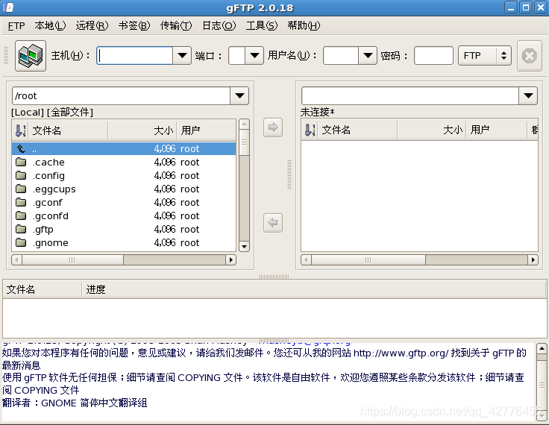Sort remote files by 大小 column
Image resolution: width=549 pixels, height=425 pixels.
431,130
